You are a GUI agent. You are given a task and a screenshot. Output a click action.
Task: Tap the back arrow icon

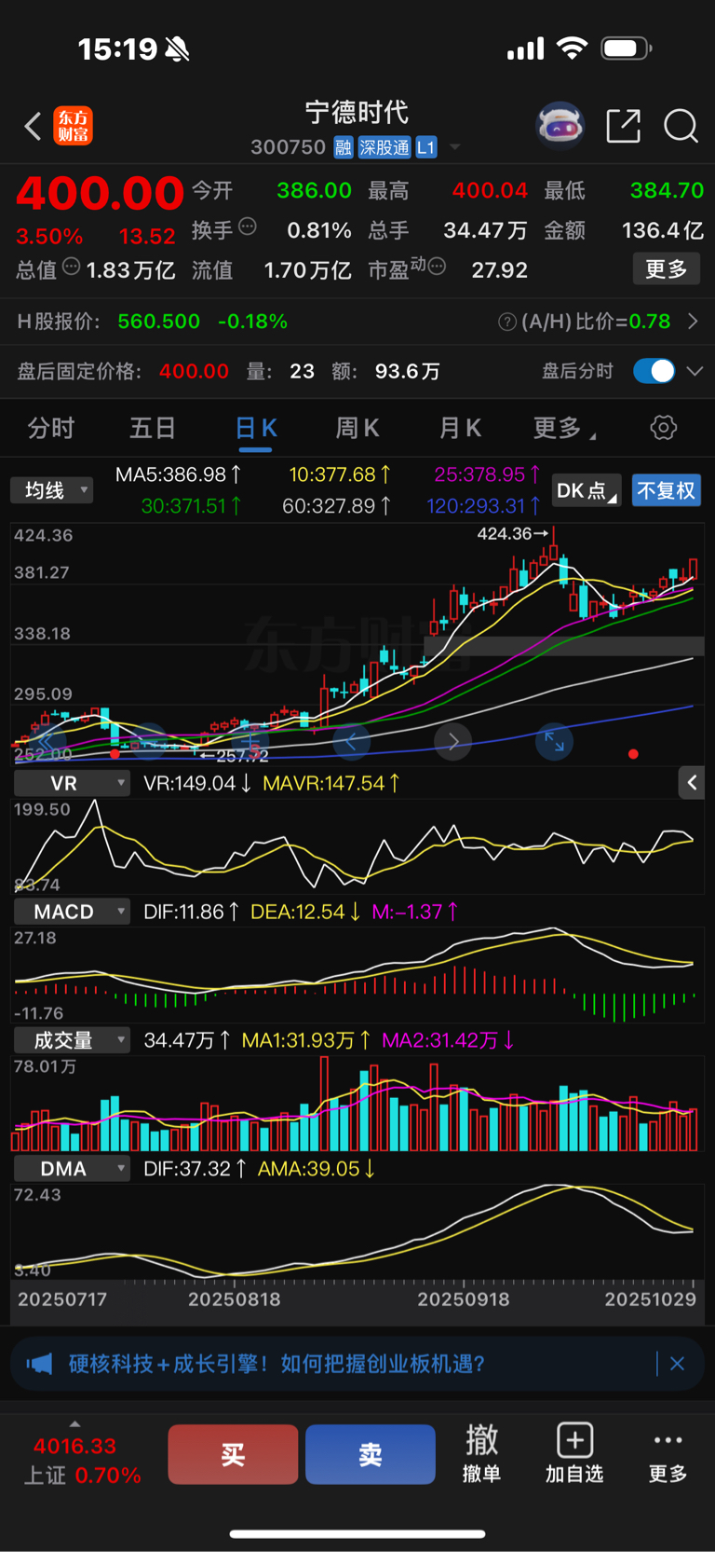(33, 126)
